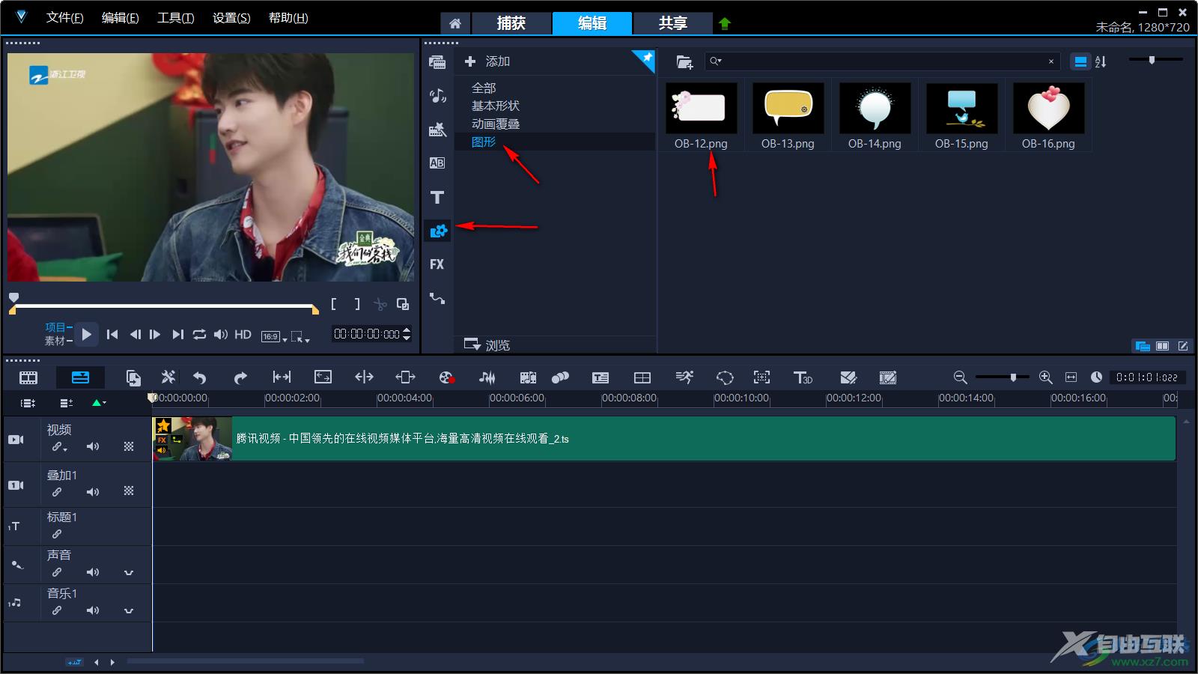Click the timeline zoom slider handle
1198x674 pixels.
click(1013, 377)
